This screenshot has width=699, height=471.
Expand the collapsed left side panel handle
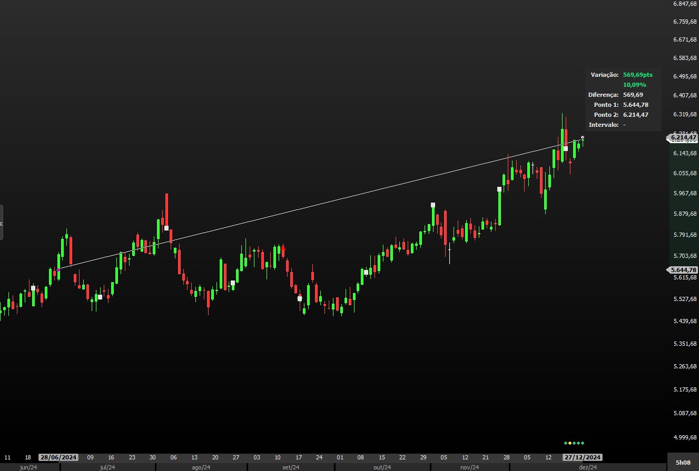[2, 223]
